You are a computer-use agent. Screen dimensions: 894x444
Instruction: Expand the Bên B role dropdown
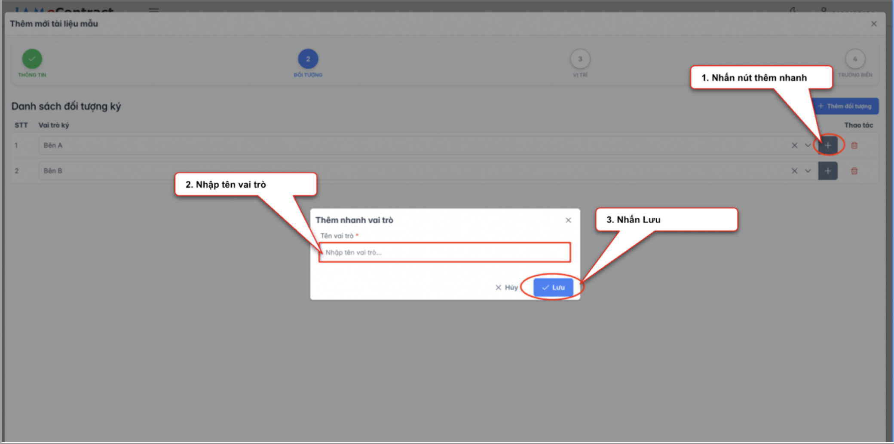click(808, 171)
